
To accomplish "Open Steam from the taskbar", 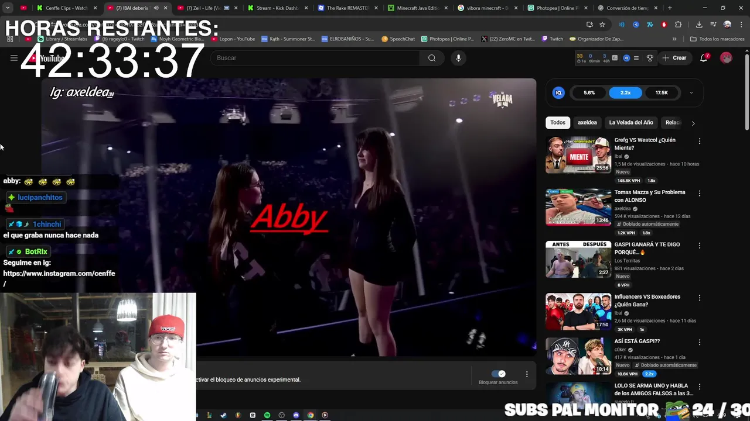I will click(223, 415).
